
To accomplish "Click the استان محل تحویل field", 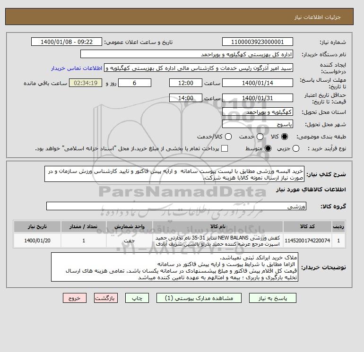I will [x=258, y=112].
